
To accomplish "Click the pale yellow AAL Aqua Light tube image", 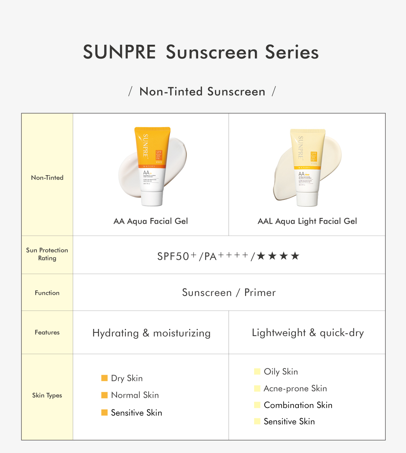I will (308, 168).
